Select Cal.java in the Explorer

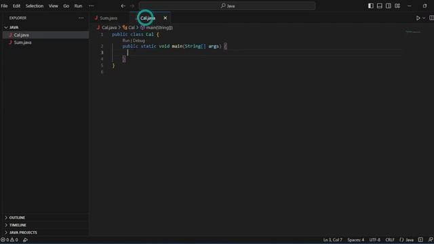coord(45,35)
